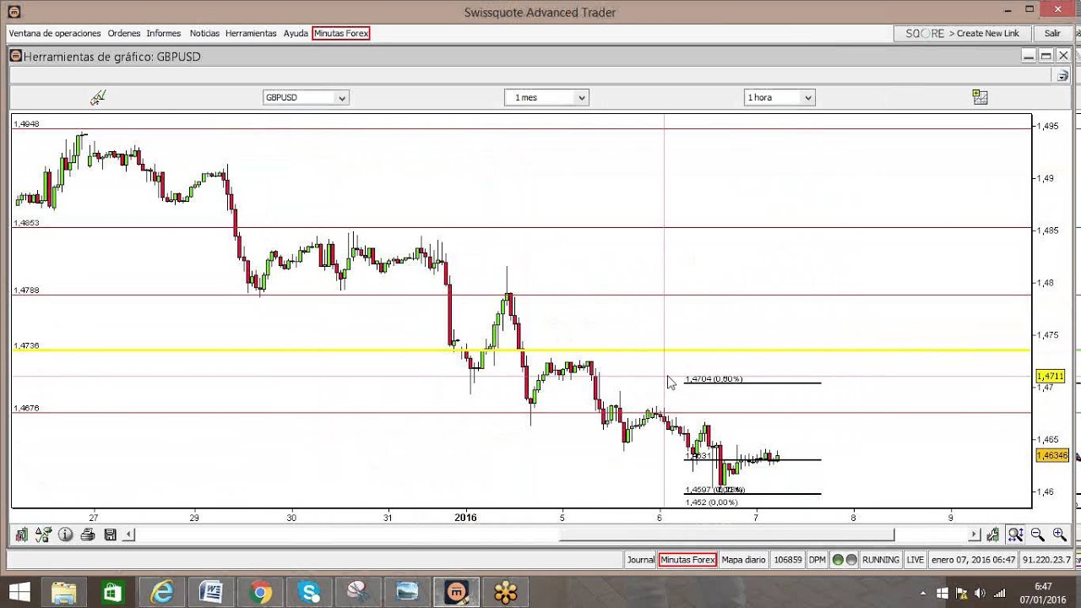Click the yellow 1,4711 price label
Viewport: 1081px width, 608px height.
[1050, 376]
